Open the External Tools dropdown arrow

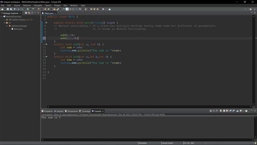click(x=42, y=9)
